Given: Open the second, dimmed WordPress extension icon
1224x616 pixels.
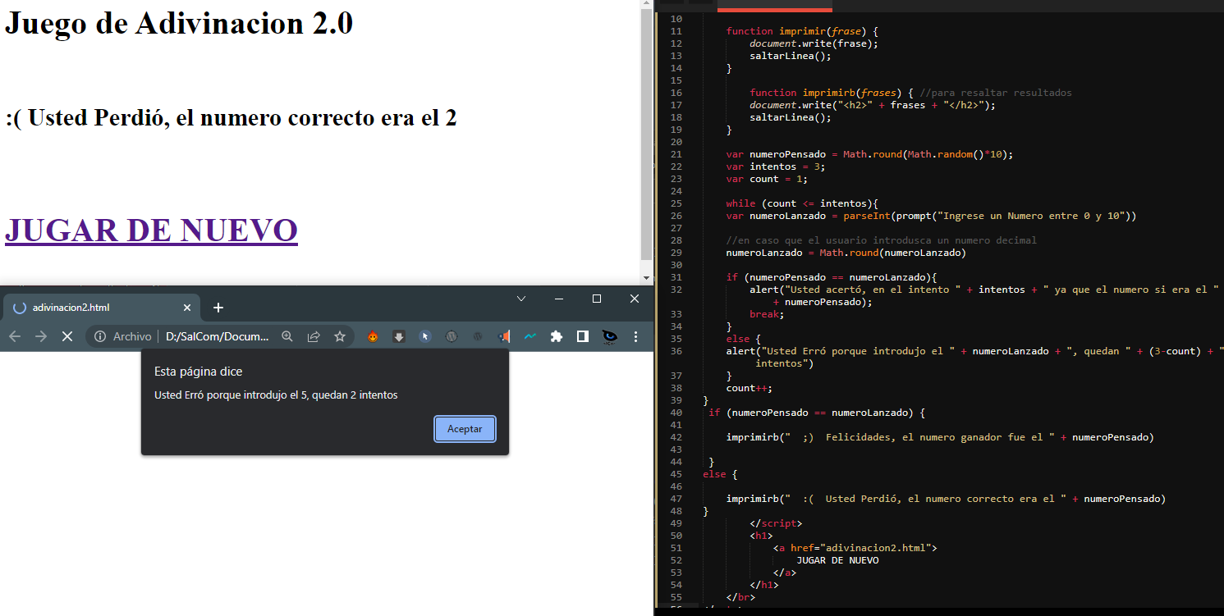Looking at the screenshot, I should 478,336.
